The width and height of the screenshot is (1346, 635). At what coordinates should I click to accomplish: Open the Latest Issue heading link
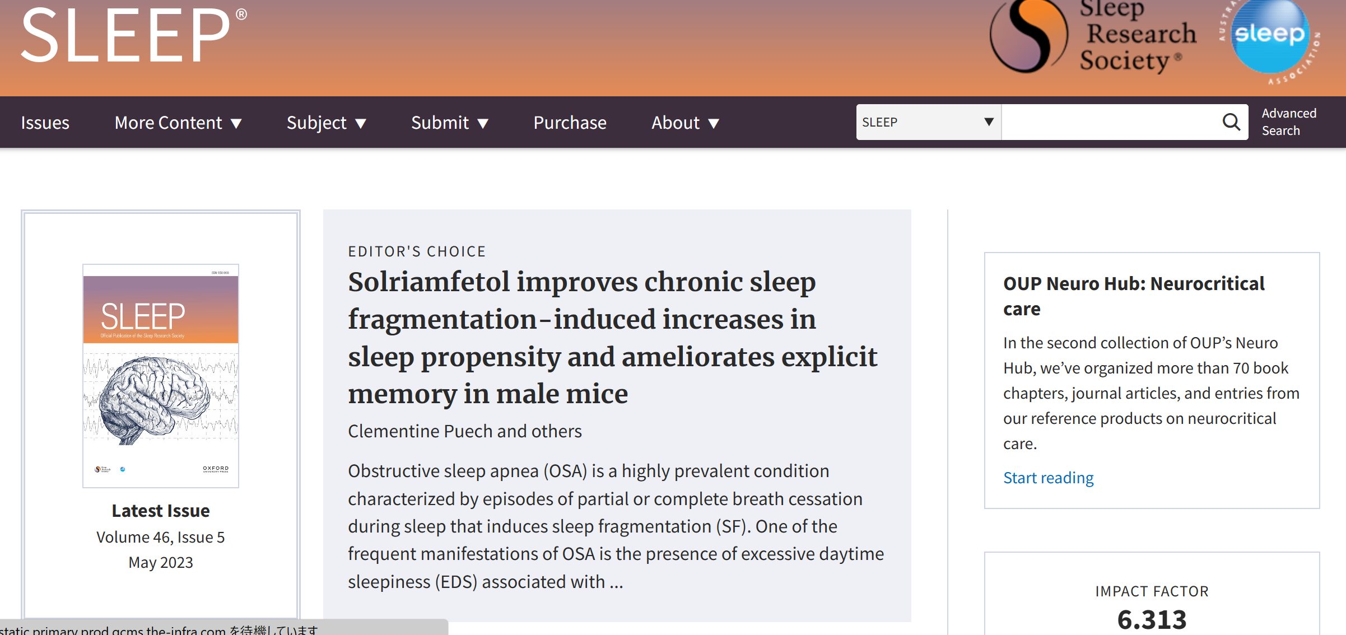point(161,511)
